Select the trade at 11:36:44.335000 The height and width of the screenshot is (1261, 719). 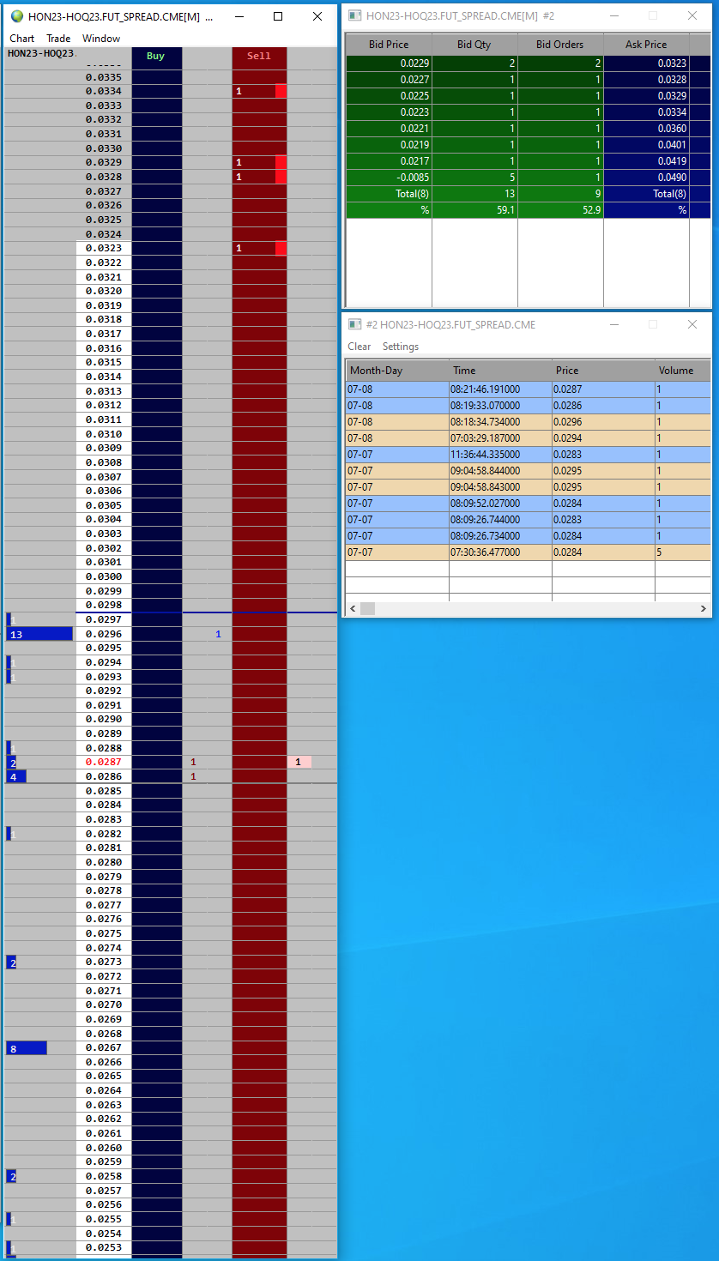point(529,455)
